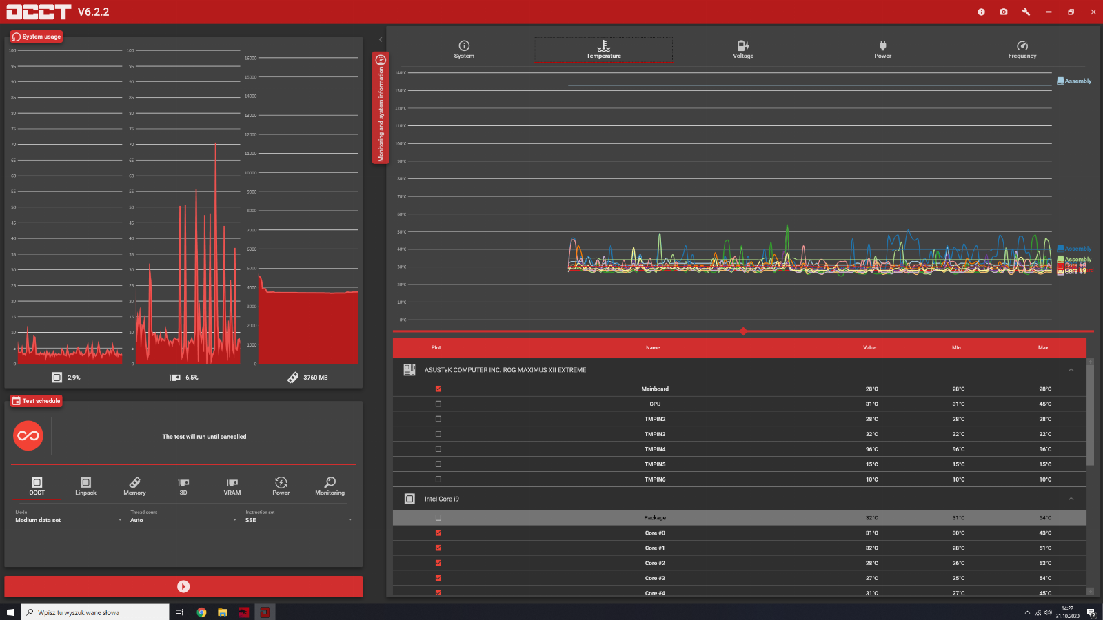Open the Instruction set dropdown set to SSE
Viewport: 1103px width, 620px height.
299,520
